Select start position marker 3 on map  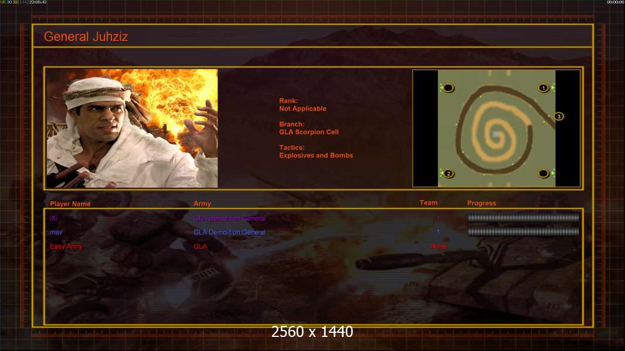[x=559, y=116]
